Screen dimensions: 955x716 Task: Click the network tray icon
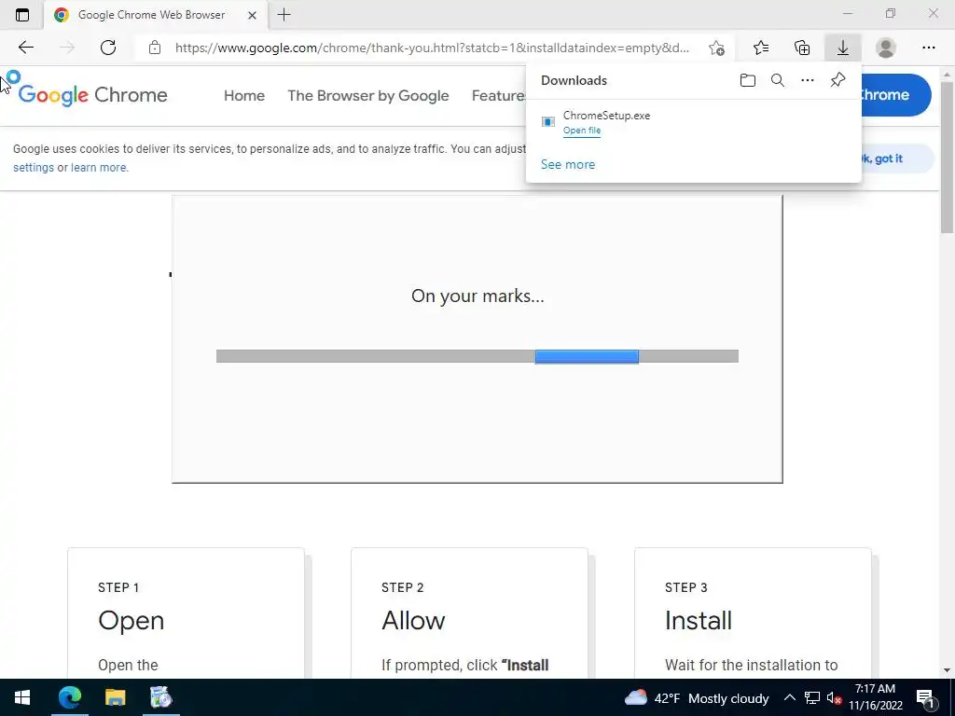(812, 697)
